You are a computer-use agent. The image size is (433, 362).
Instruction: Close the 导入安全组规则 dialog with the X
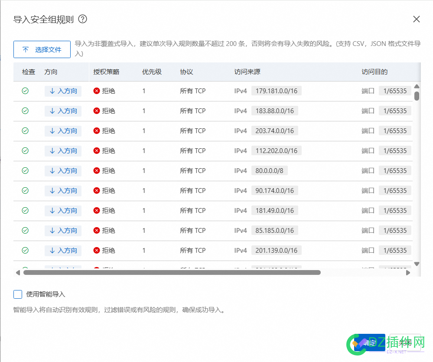tap(416, 19)
